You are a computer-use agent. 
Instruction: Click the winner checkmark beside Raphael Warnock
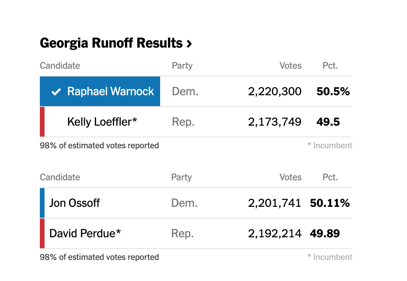coord(57,92)
